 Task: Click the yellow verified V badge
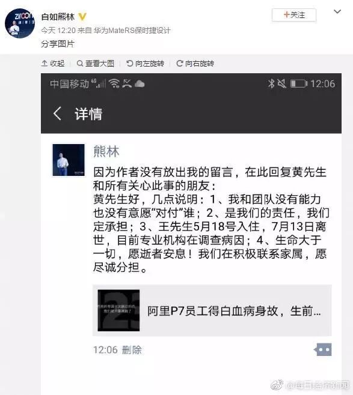tap(82, 17)
